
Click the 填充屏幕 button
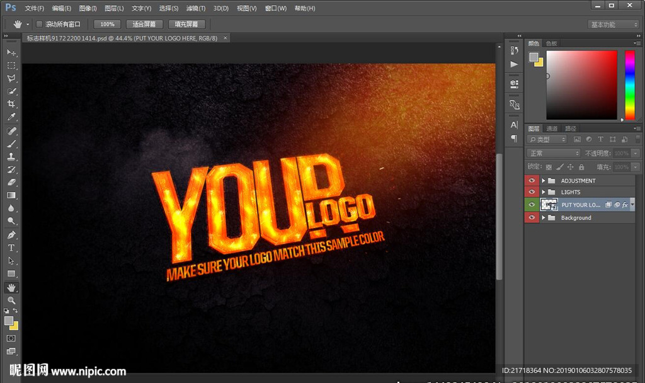(x=186, y=25)
